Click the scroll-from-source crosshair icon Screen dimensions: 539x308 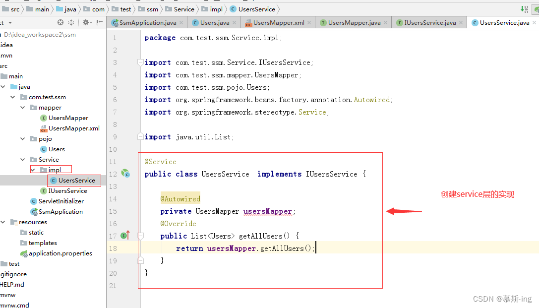coord(60,22)
